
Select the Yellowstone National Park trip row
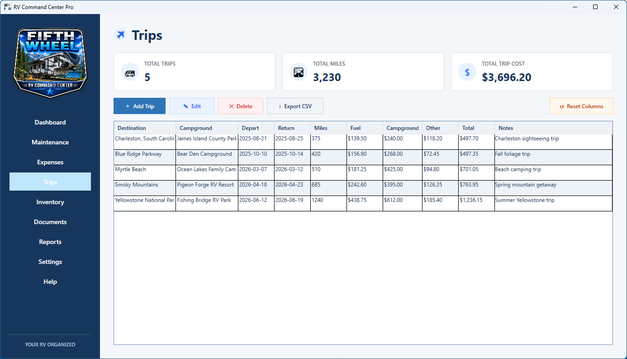tap(363, 203)
